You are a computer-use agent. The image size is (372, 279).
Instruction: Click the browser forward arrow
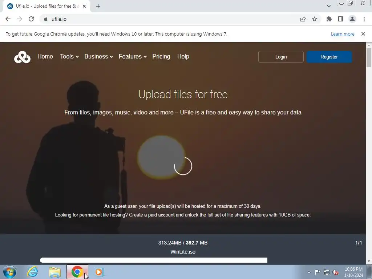(x=20, y=19)
